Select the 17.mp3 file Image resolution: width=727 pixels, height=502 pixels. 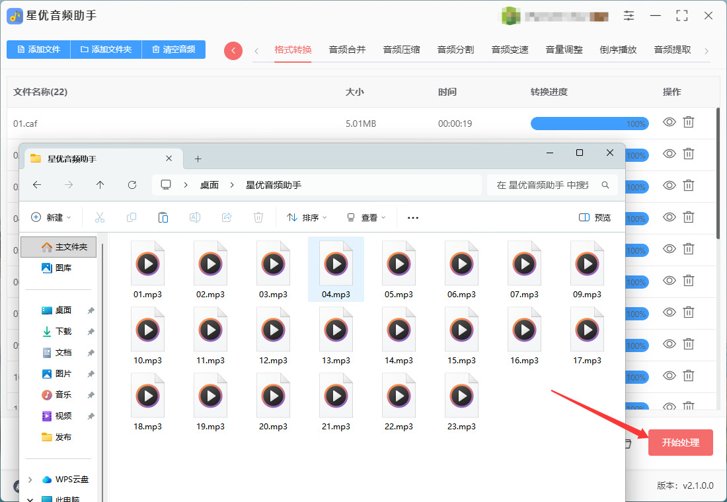[587, 336]
